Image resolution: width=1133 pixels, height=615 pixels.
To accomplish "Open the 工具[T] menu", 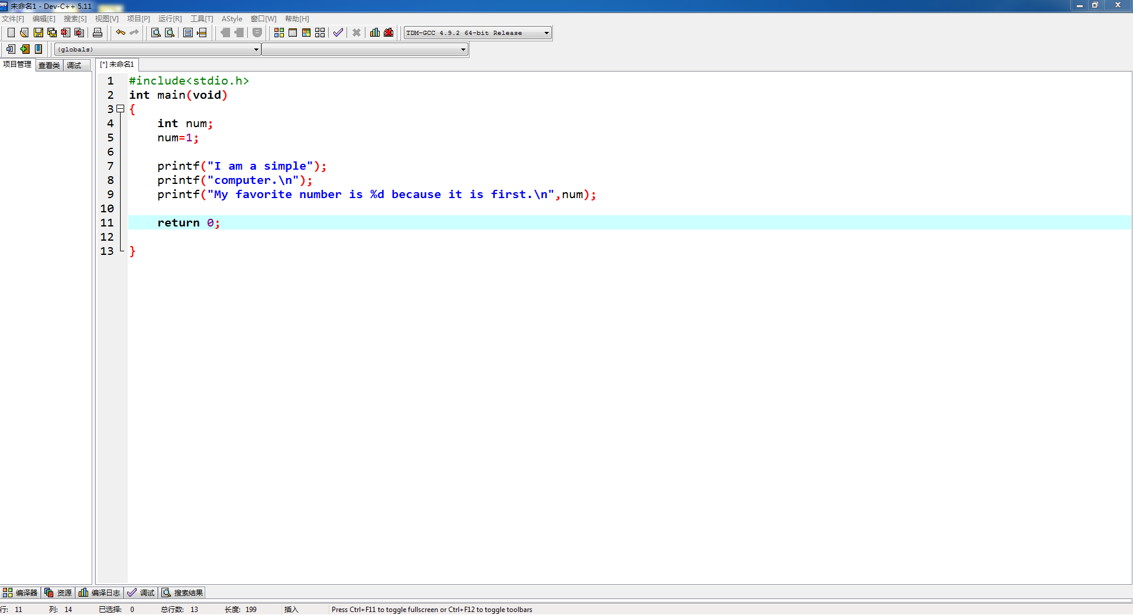I will click(202, 19).
